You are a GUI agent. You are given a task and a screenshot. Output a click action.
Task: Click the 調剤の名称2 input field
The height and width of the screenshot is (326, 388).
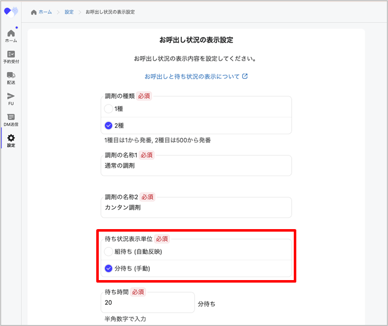[x=196, y=208]
